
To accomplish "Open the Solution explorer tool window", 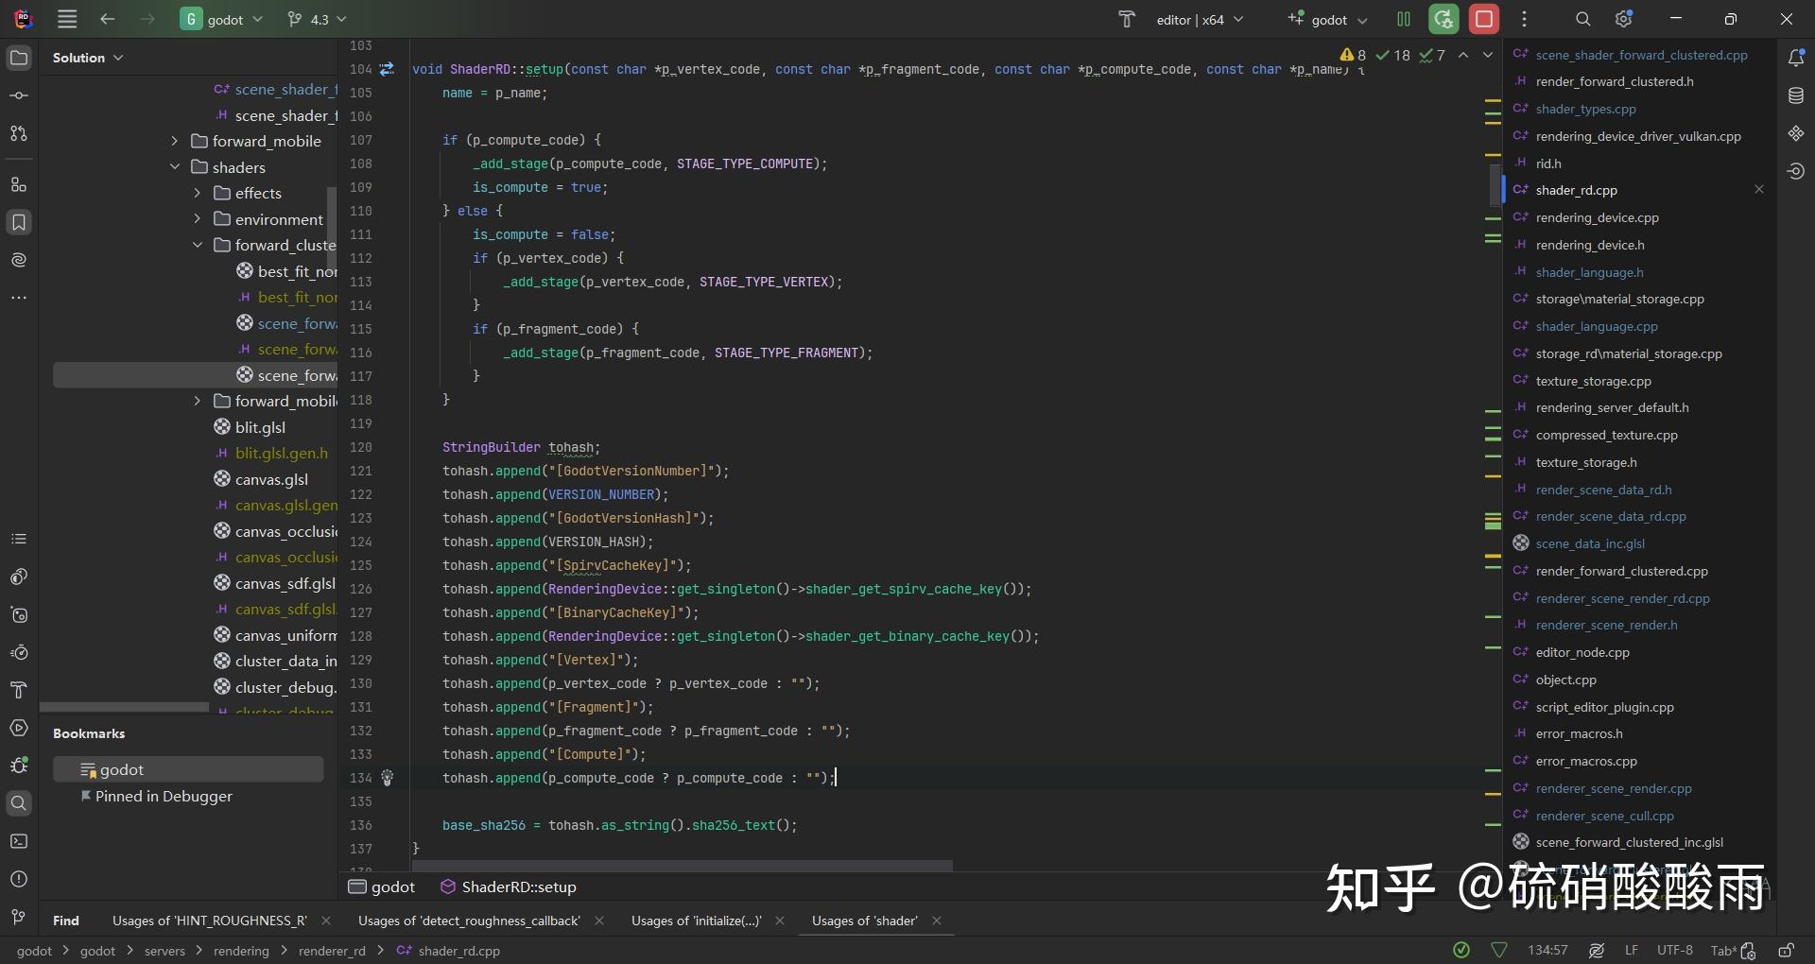I will point(19,57).
